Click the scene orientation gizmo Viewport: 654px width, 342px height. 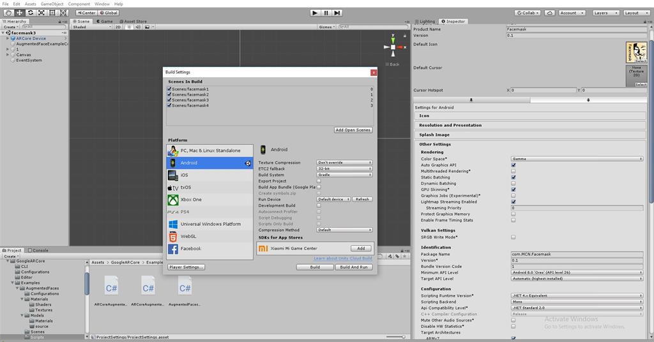point(393,46)
